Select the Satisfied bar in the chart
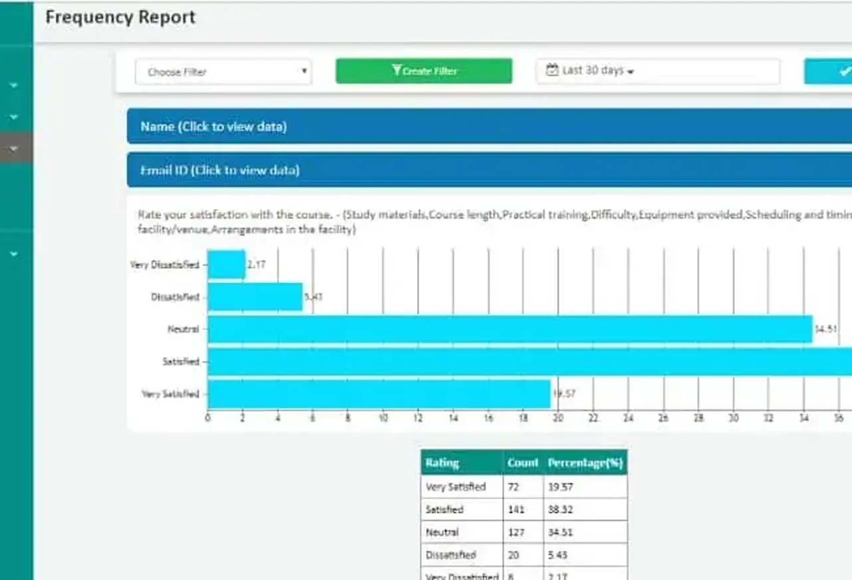 pos(529,362)
